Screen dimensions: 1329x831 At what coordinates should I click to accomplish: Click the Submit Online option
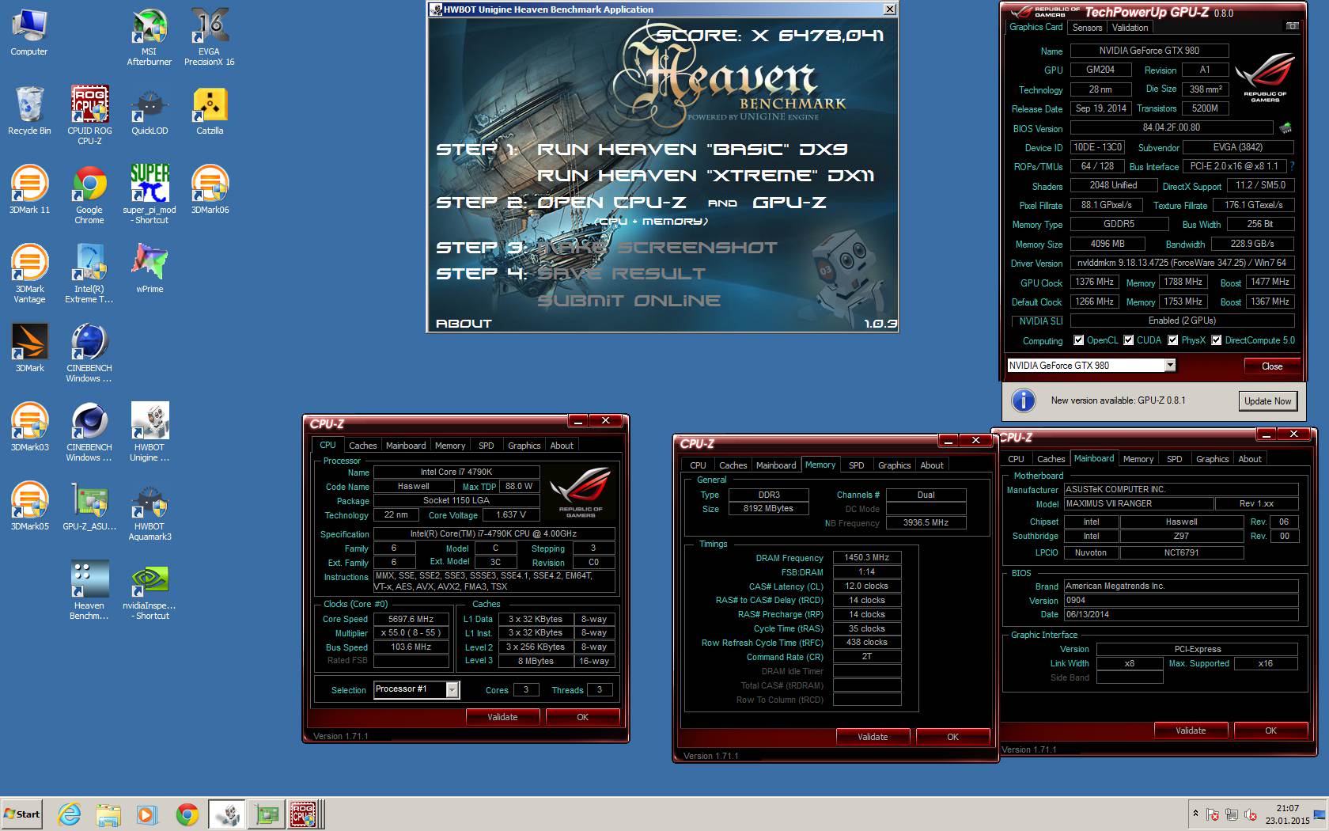(629, 301)
